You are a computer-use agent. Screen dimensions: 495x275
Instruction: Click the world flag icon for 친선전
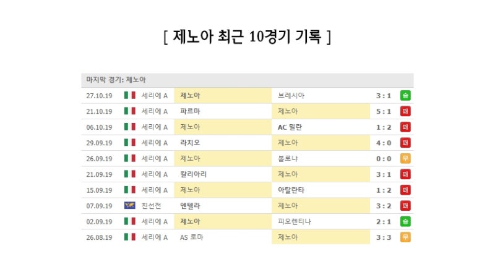(x=130, y=206)
